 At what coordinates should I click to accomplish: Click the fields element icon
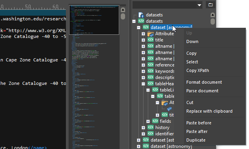pyautogui.click(x=155, y=121)
